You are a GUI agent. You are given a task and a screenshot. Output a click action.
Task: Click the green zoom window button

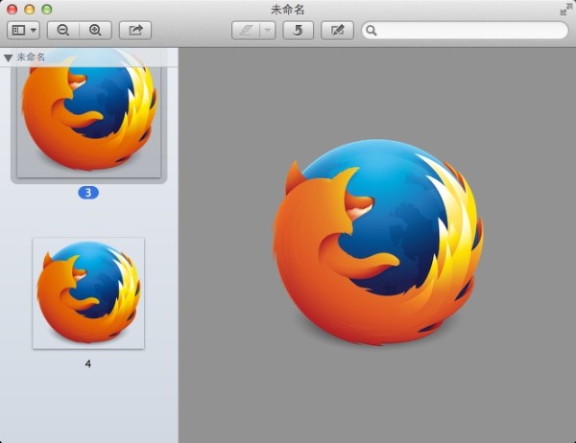(47, 9)
